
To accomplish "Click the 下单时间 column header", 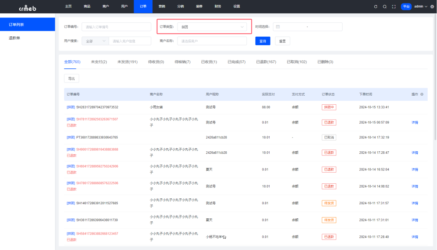I will [365, 94].
